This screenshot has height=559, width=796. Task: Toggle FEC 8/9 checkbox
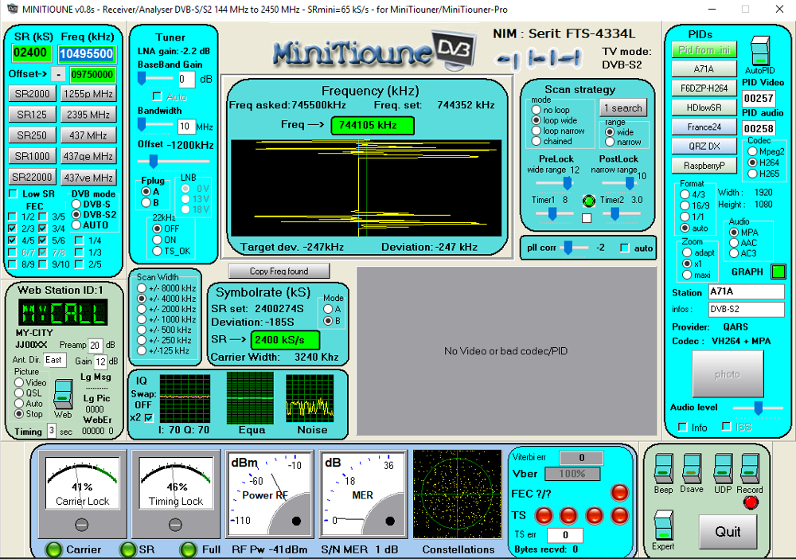click(12, 264)
